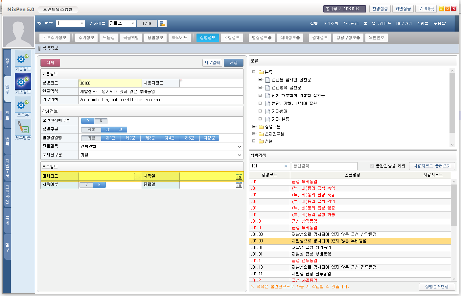461x296 pixels.
Task: Open the 자료관리 menu
Action: (x=351, y=23)
